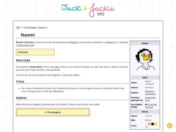Image resolution: width=176 pixels, height=132 pixels.
Task: Visit Anna Maia (Namaia) Twitter link
Action: click(151, 106)
